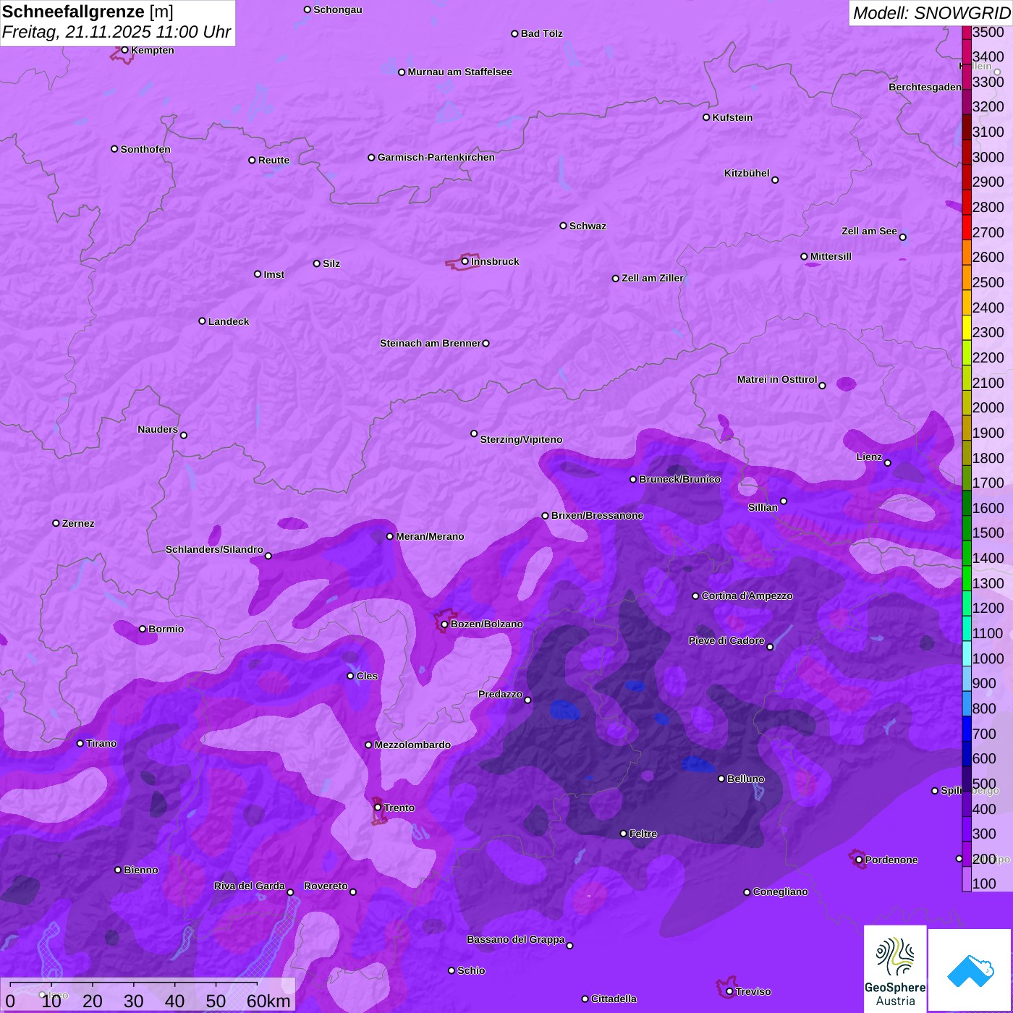
Task: Click the Kufstein city marker dot
Action: [x=706, y=117]
